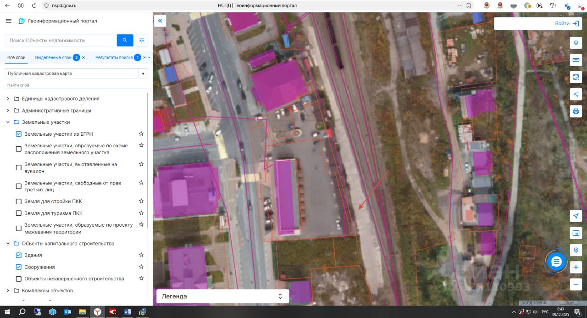Open the browser downloads icon
The image size is (587, 318).
pyautogui.click(x=580, y=6)
